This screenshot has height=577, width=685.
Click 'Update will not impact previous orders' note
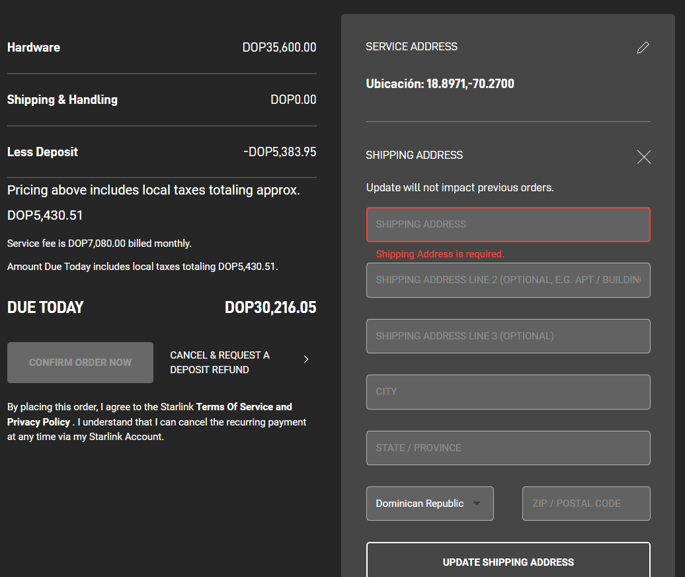(x=460, y=187)
